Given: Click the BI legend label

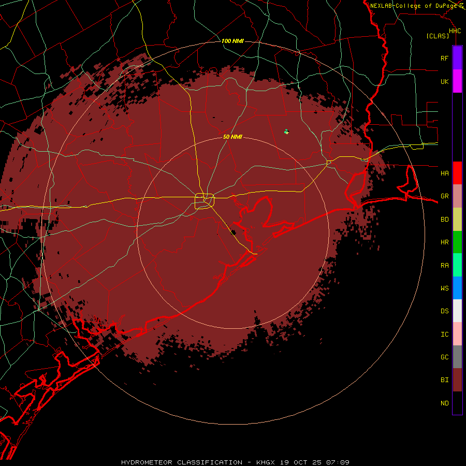Looking at the screenshot, I should [445, 380].
